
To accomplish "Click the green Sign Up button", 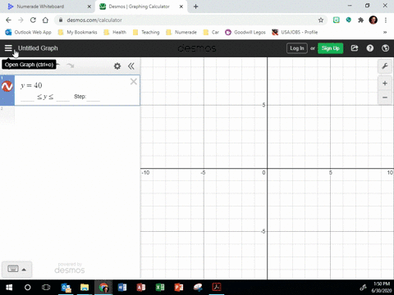I will click(330, 48).
